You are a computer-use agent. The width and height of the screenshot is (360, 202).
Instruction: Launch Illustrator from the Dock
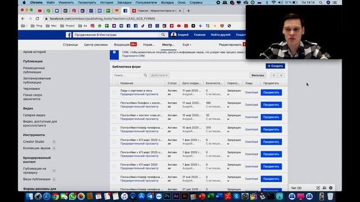point(184,196)
